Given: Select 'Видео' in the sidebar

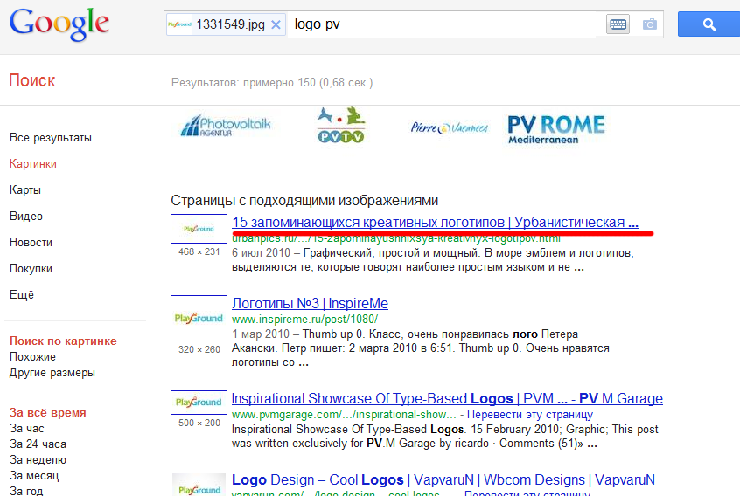Looking at the screenshot, I should tap(26, 217).
